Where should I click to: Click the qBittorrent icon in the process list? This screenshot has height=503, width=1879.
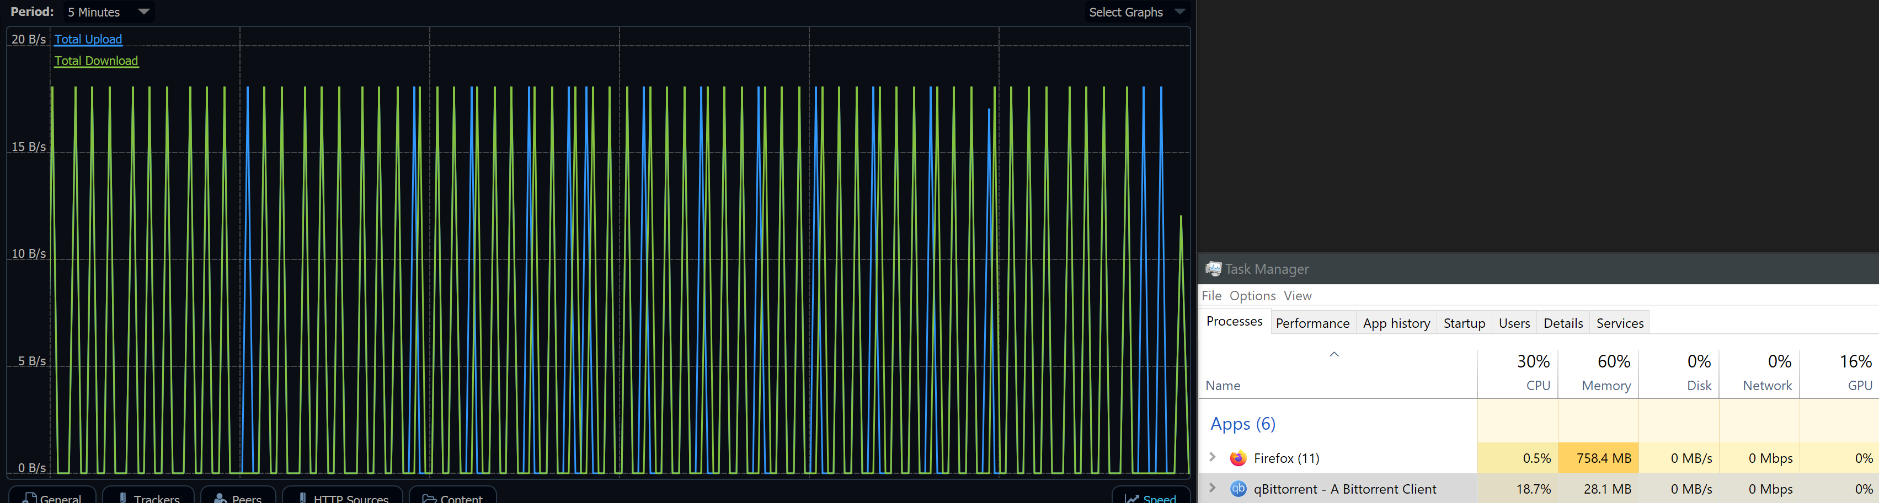1238,489
